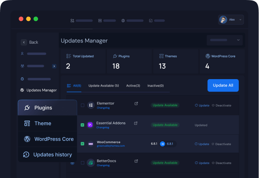Expand the sidebar item with chevron arrow
Viewport: 259px width, 178px height.
[54, 66]
